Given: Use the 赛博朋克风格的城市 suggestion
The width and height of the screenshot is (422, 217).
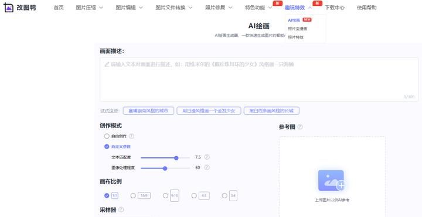Looking at the screenshot, I should coord(148,111).
